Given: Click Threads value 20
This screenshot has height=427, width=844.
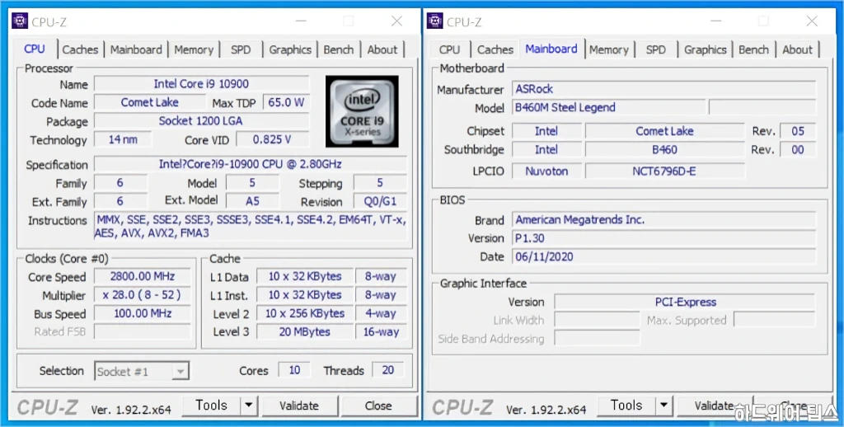Looking at the screenshot, I should tap(388, 370).
